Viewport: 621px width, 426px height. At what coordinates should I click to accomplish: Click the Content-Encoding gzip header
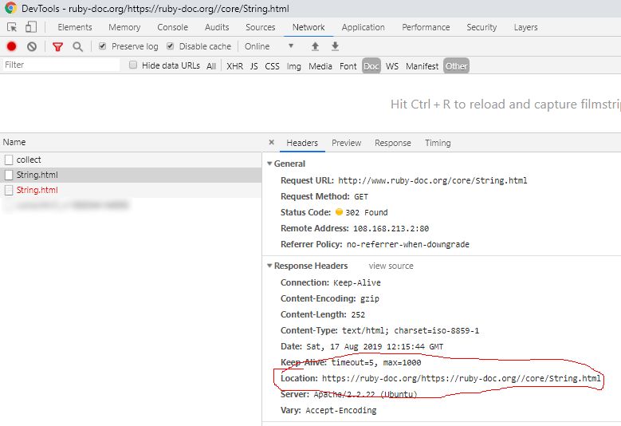pos(329,298)
